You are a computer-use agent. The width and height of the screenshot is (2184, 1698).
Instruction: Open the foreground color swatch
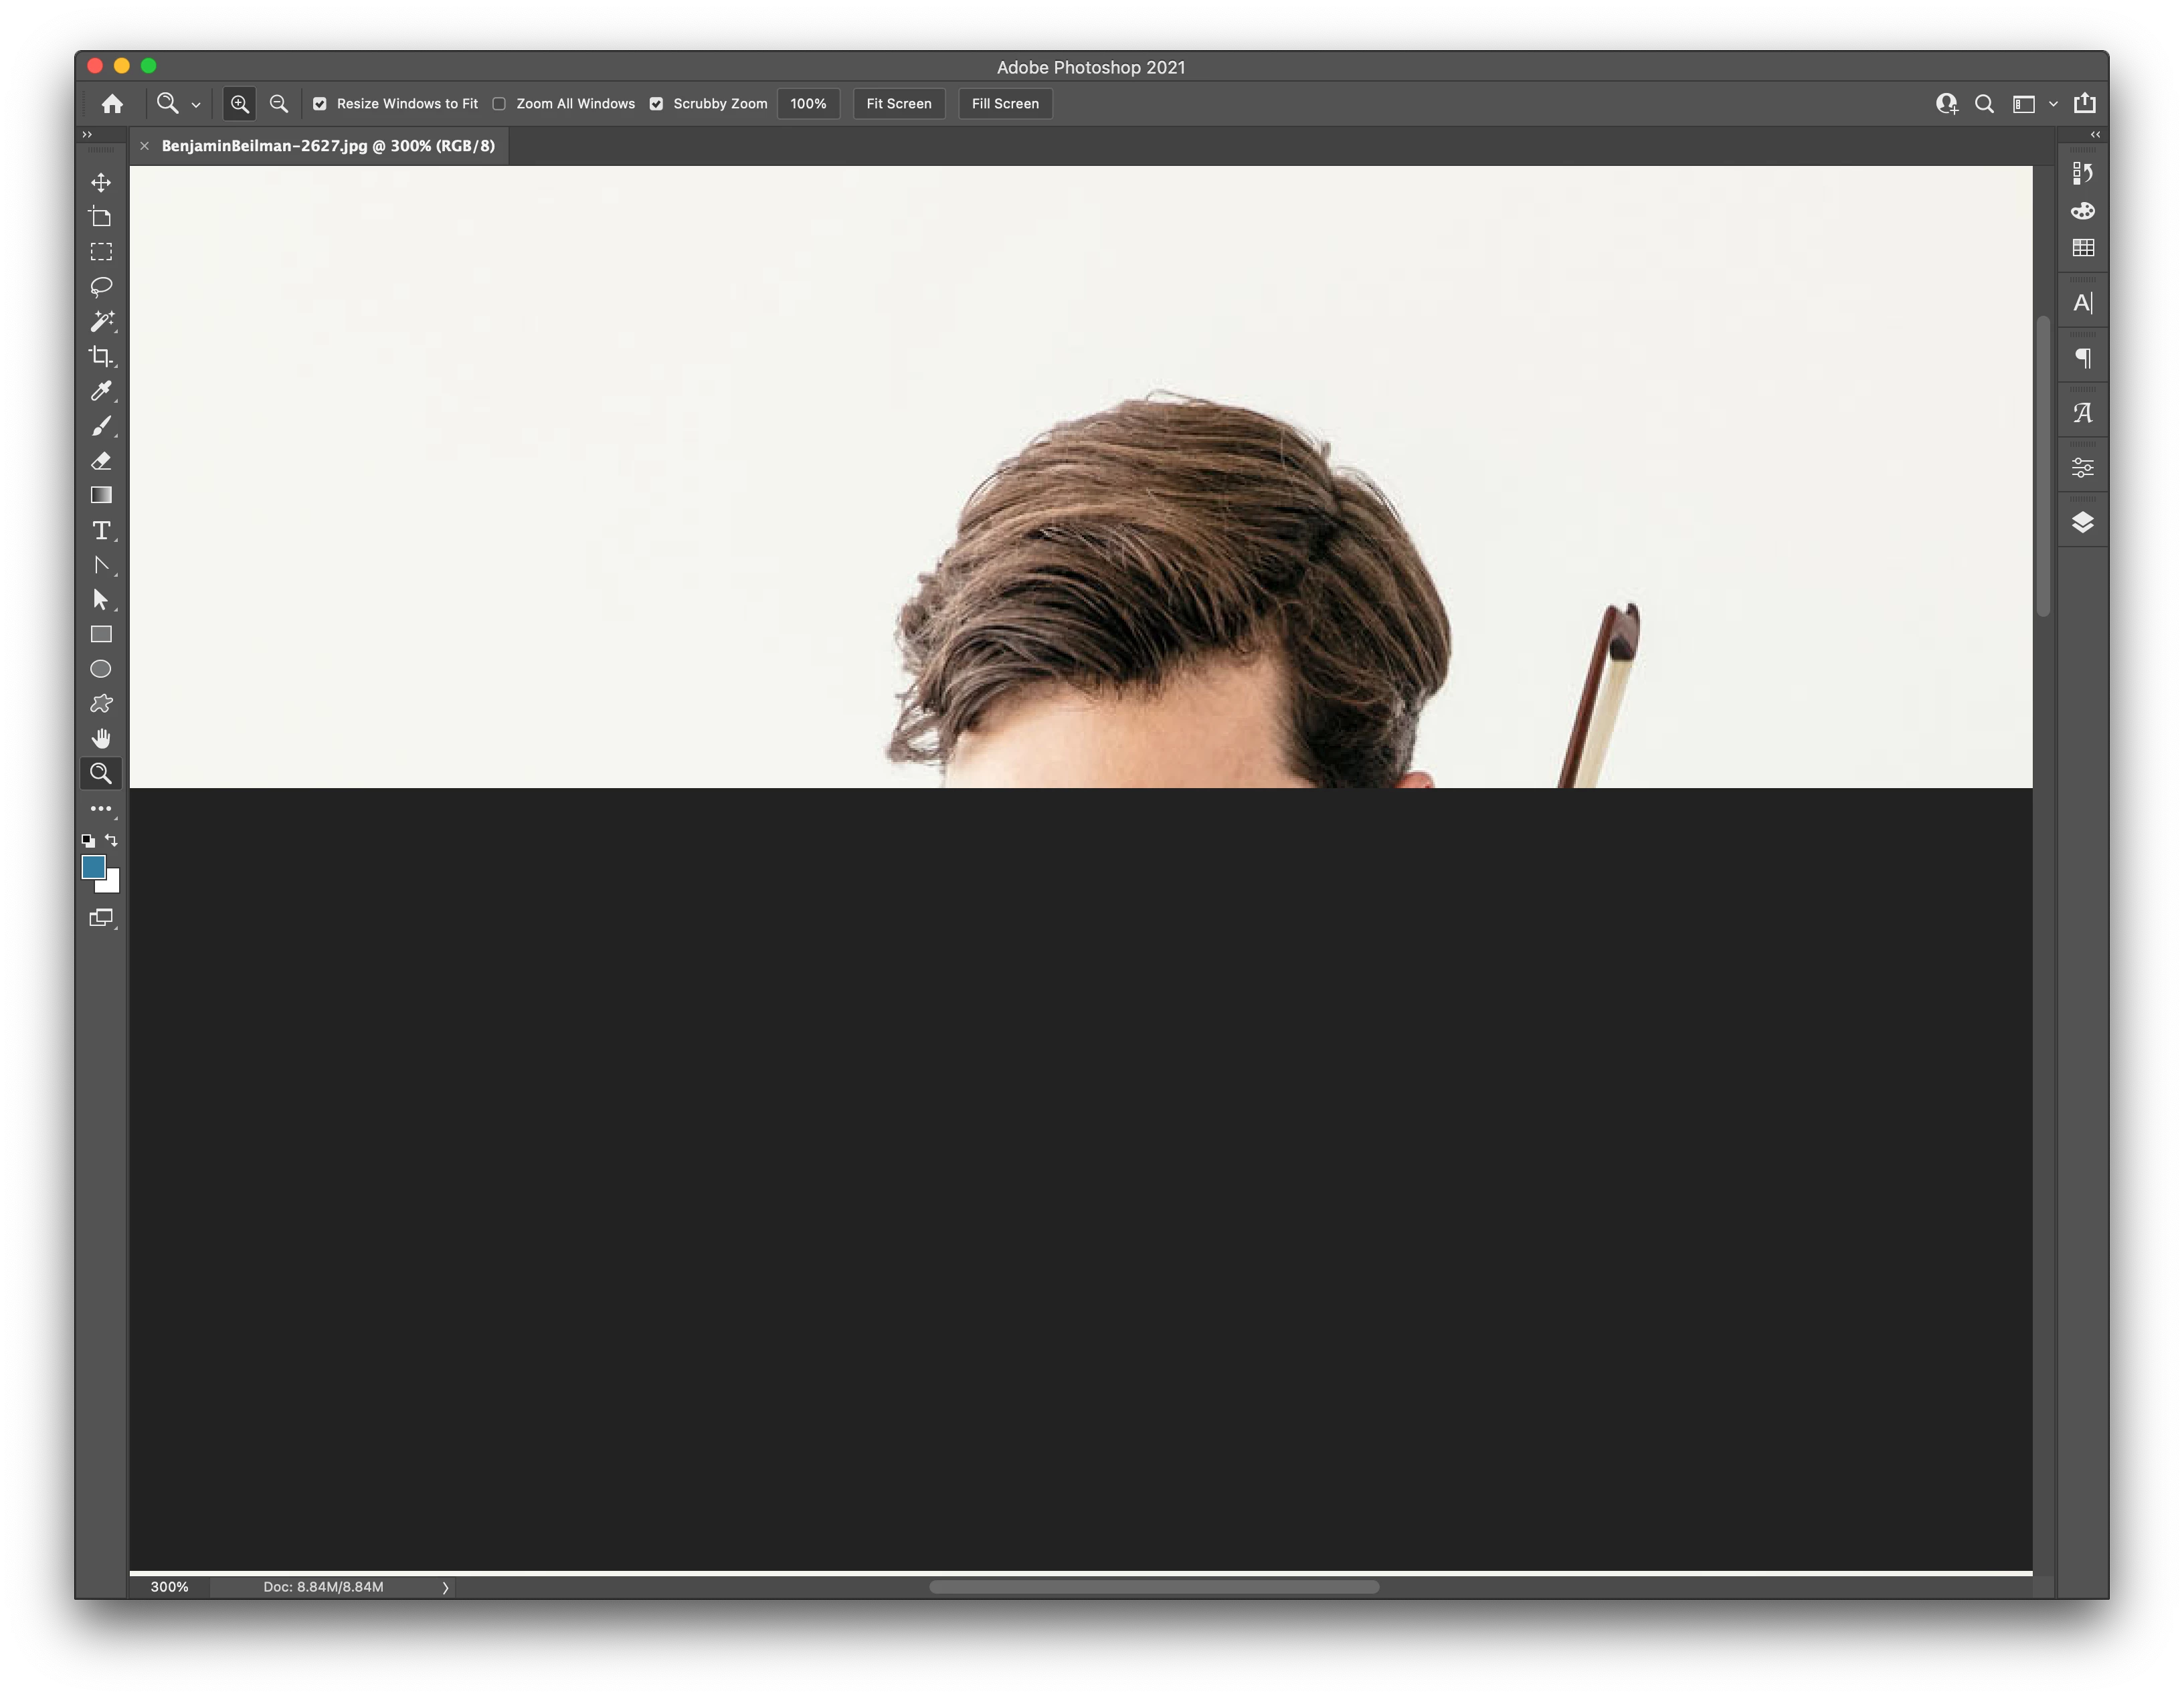pos(93,866)
